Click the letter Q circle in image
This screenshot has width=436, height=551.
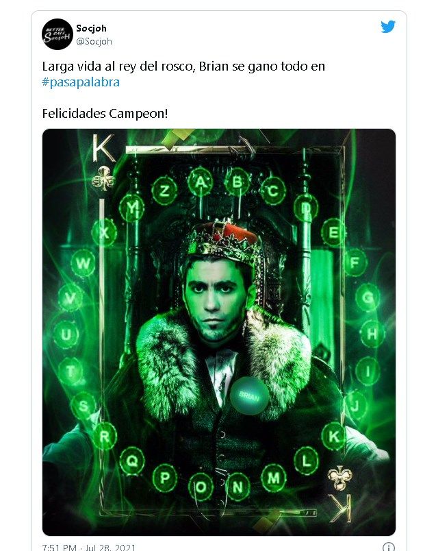click(131, 460)
